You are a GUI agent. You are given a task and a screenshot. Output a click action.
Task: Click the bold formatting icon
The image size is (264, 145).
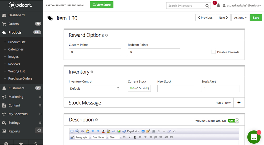(x=124, y=137)
